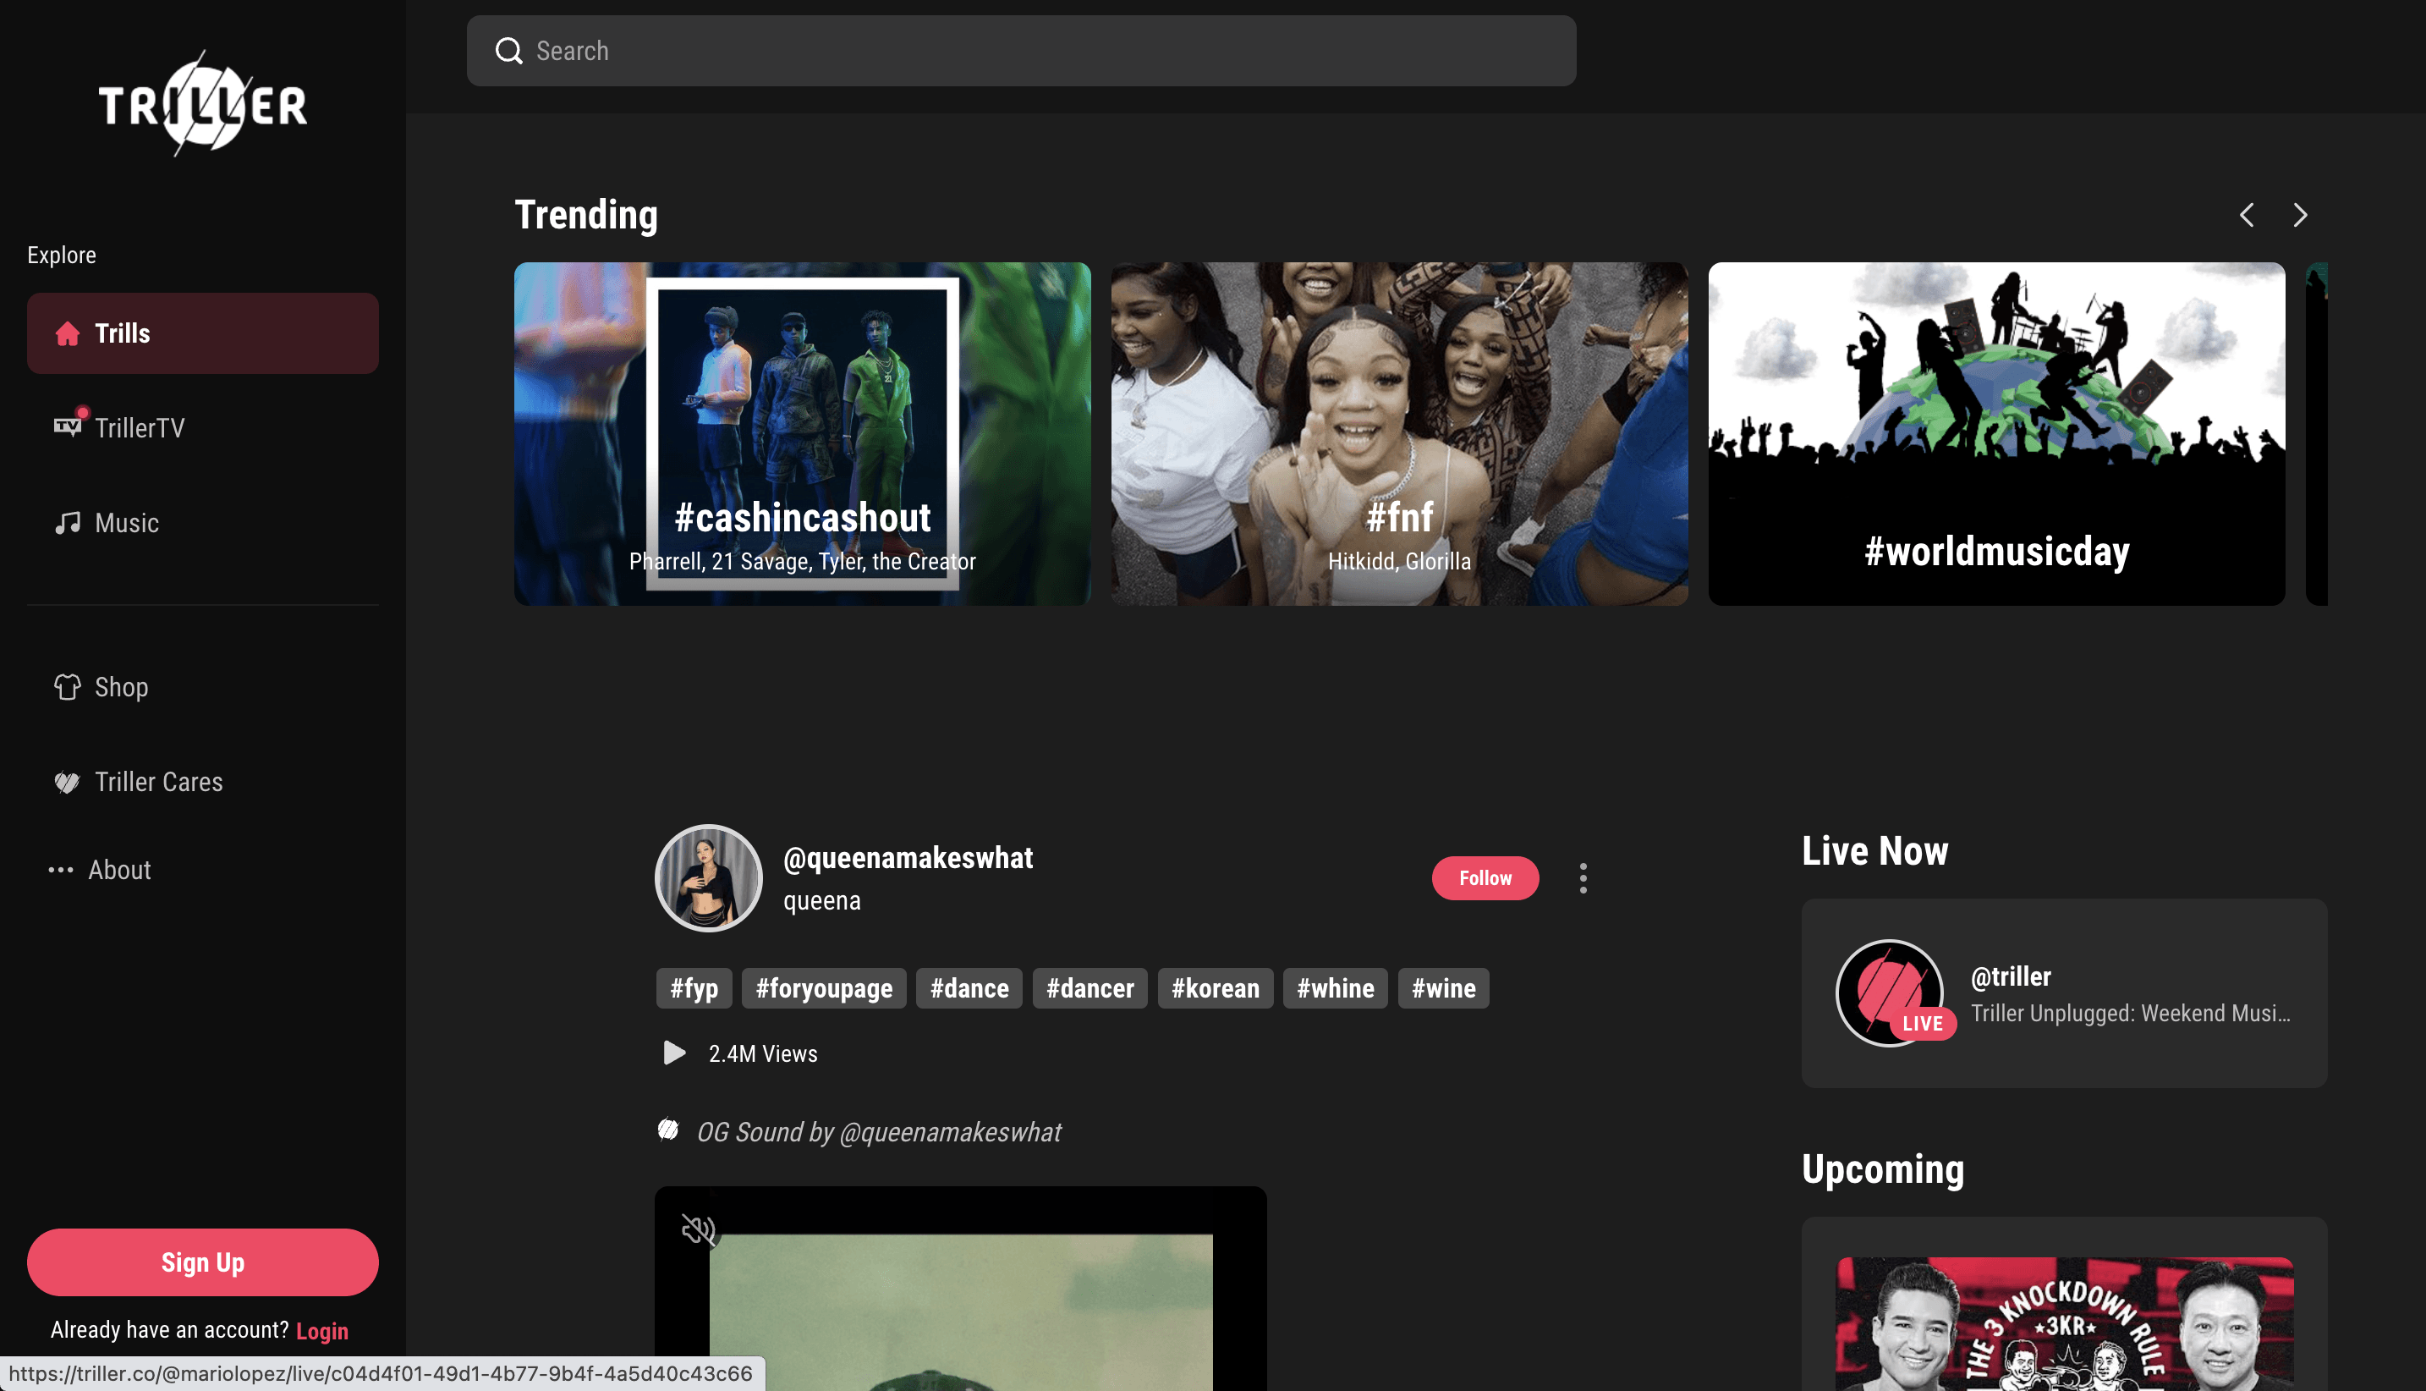This screenshot has width=2426, height=1391.
Task: Click queenamakeswhat's profile avatar
Action: tap(708, 878)
